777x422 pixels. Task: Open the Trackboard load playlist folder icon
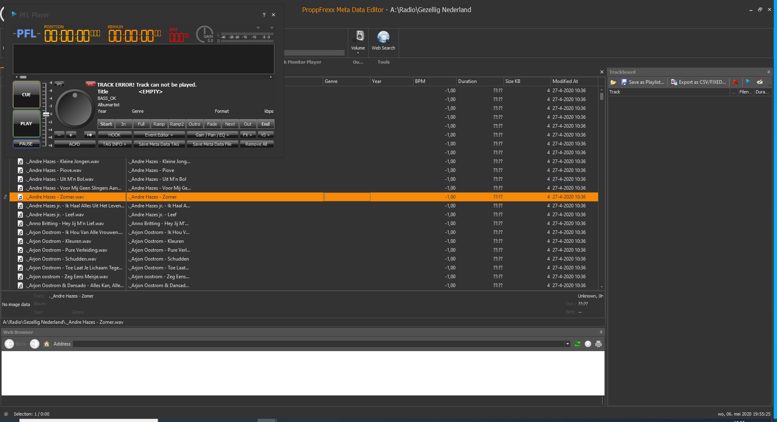[x=613, y=82]
